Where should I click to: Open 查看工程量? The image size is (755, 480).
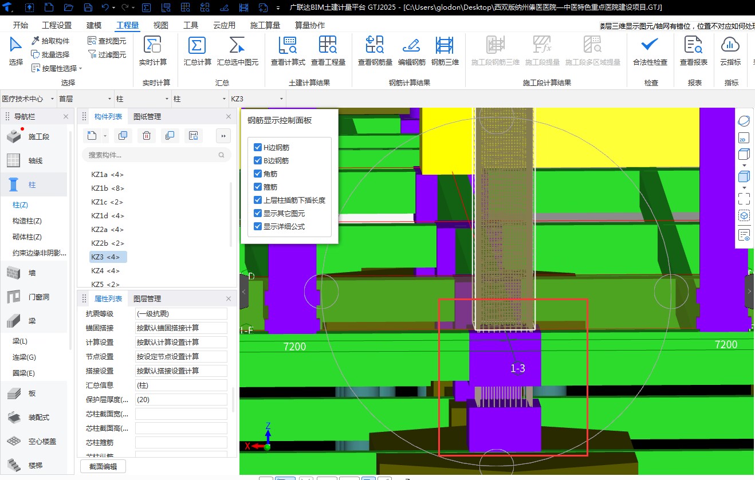pos(328,52)
